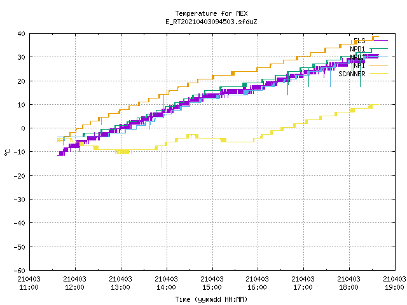
Task: Click the NPD1 legend label
Action: tap(357, 49)
